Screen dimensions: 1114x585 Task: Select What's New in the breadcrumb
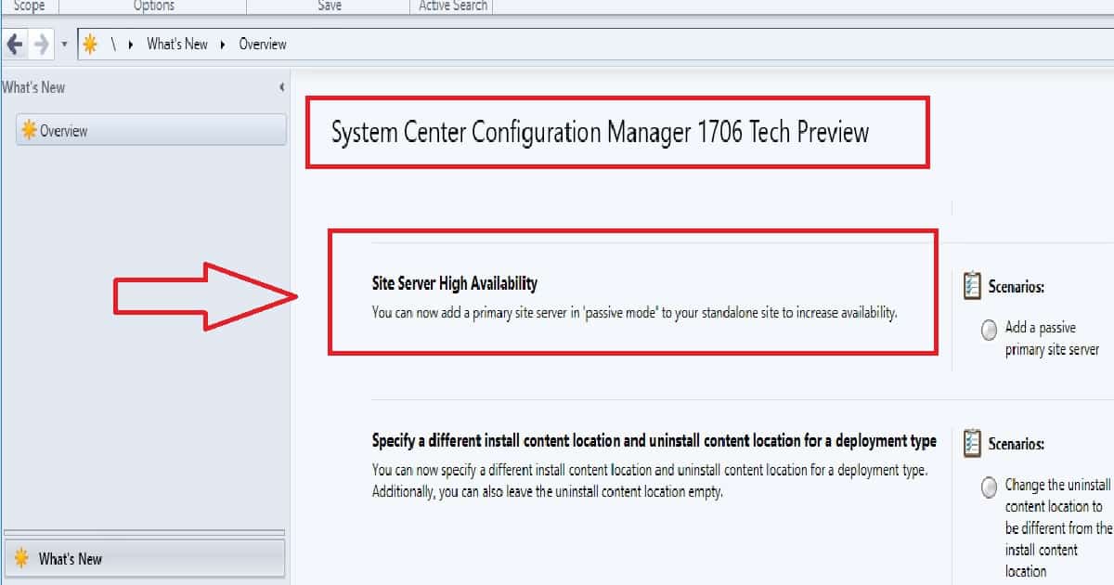(177, 44)
